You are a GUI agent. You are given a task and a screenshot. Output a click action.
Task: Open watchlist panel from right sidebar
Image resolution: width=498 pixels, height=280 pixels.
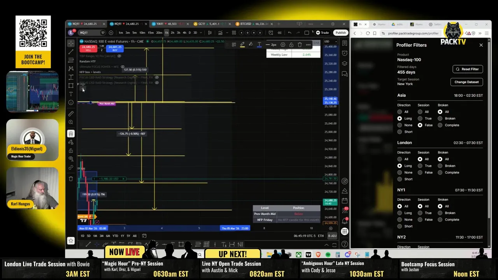pyautogui.click(x=345, y=43)
